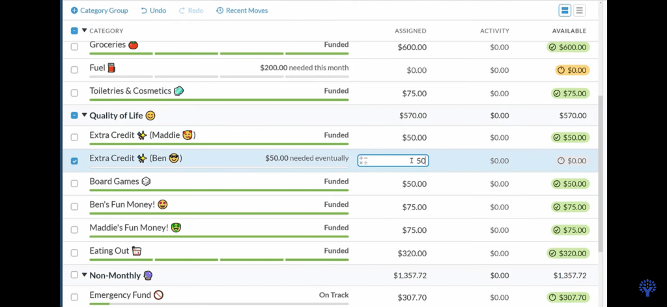Check the Board Games checkbox

(74, 183)
